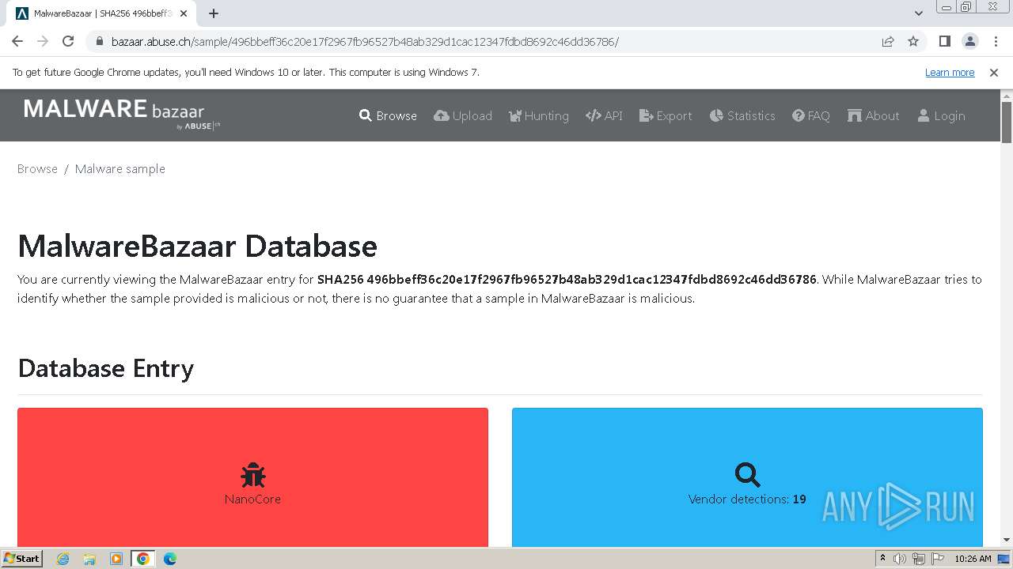Screen dimensions: 1013x569
Task: Click the address bar URL
Action: click(x=365, y=42)
